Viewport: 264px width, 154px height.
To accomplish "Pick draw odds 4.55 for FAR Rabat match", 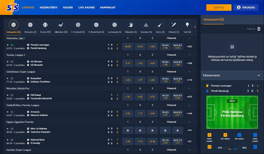I will point(140,97).
